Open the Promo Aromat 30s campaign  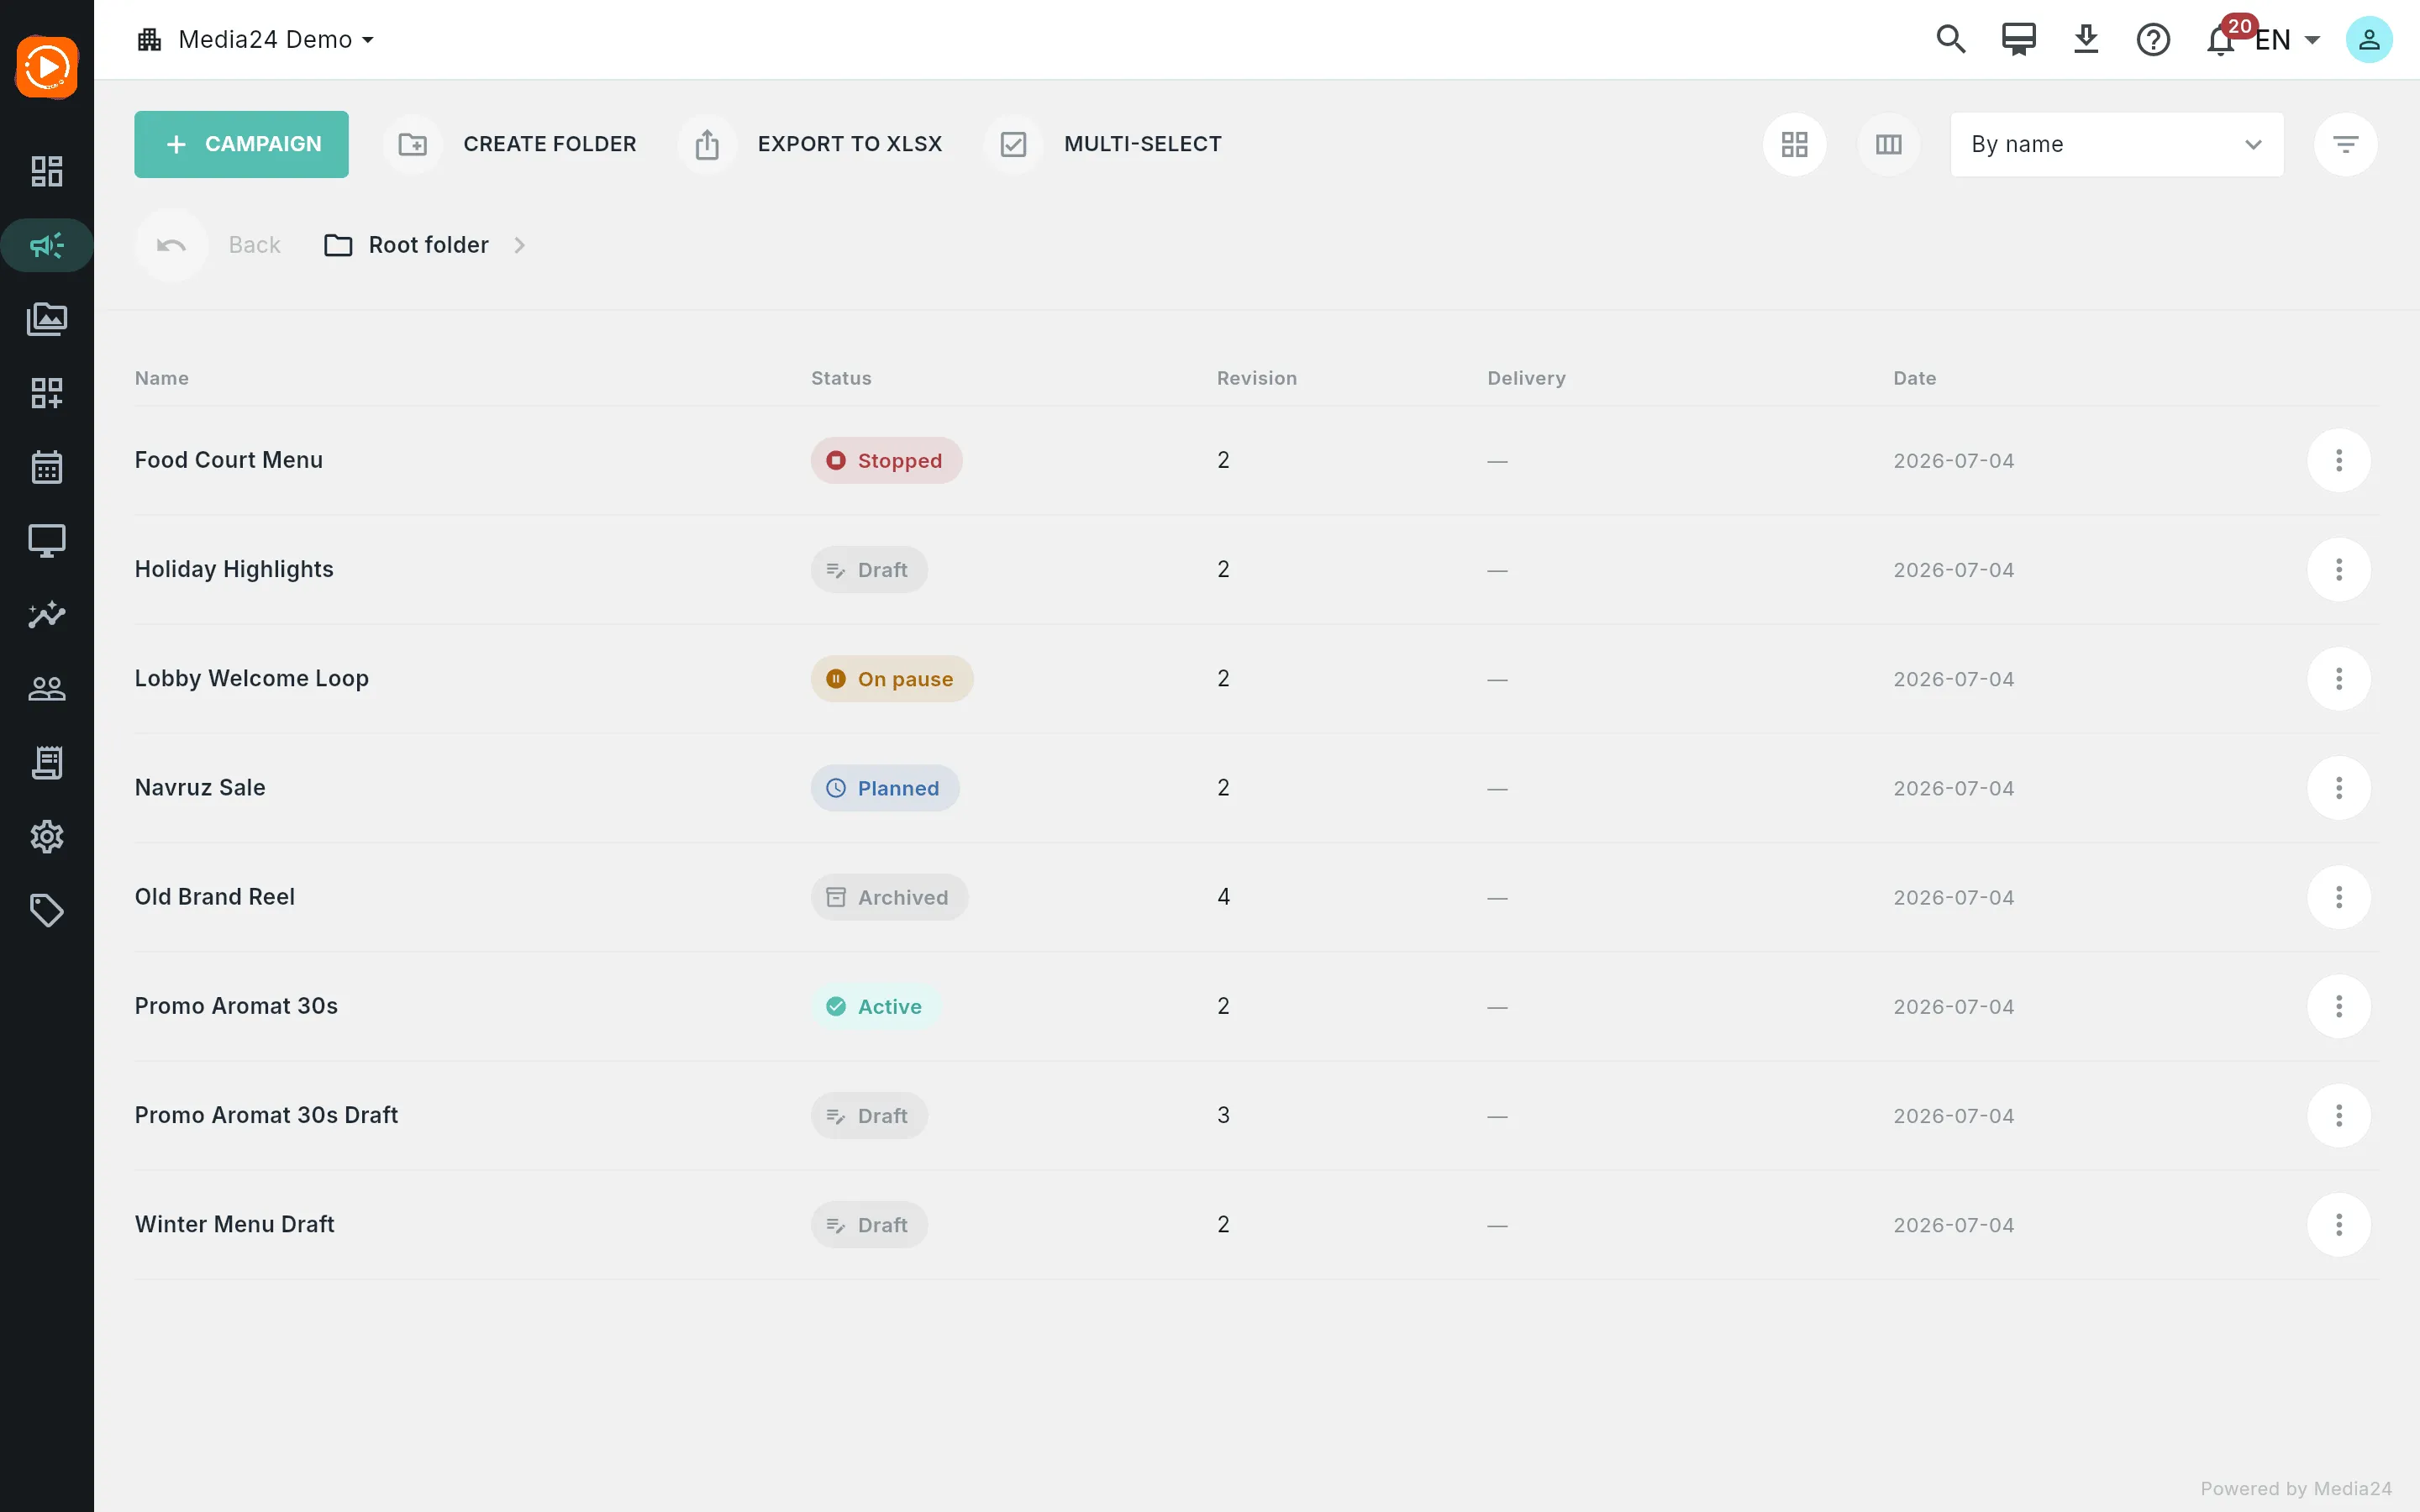tap(236, 1005)
